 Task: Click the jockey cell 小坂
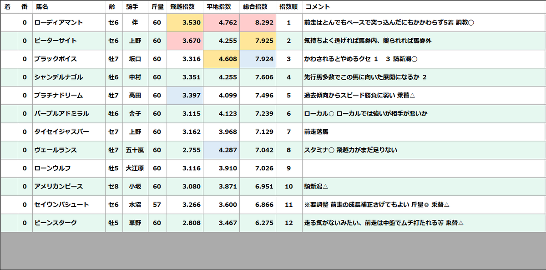[x=135, y=187]
